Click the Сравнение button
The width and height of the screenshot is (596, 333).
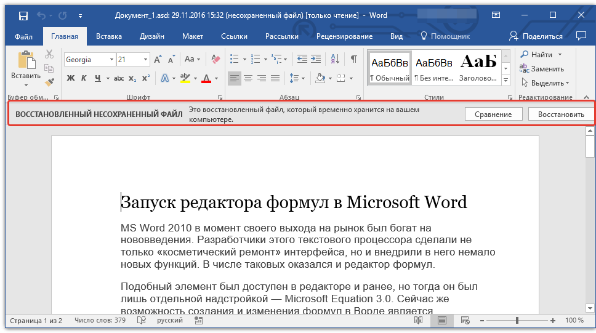coord(493,114)
